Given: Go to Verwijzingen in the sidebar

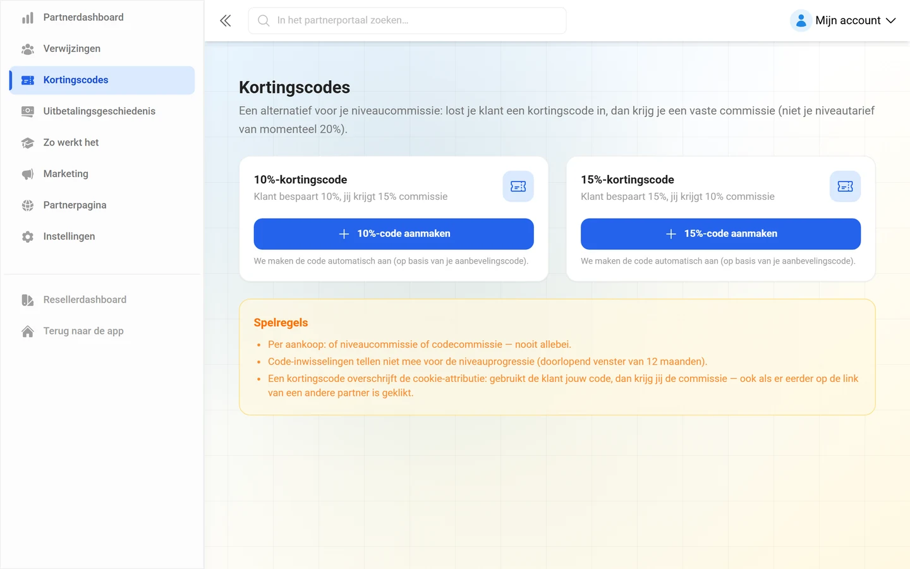Looking at the screenshot, I should 102,49.
